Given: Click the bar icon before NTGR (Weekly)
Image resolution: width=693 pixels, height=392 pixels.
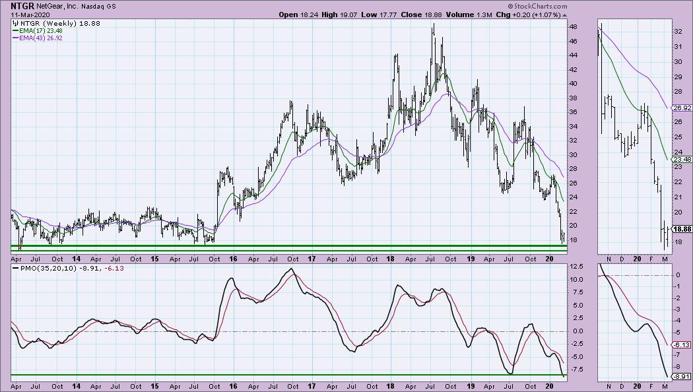Looking at the screenshot, I should coord(15,23).
